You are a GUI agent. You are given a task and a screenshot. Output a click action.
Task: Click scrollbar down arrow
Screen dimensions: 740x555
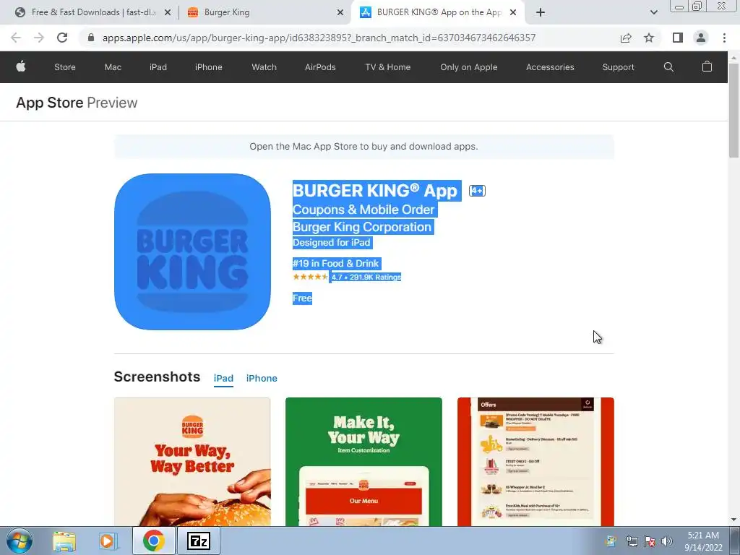pyautogui.click(x=733, y=520)
